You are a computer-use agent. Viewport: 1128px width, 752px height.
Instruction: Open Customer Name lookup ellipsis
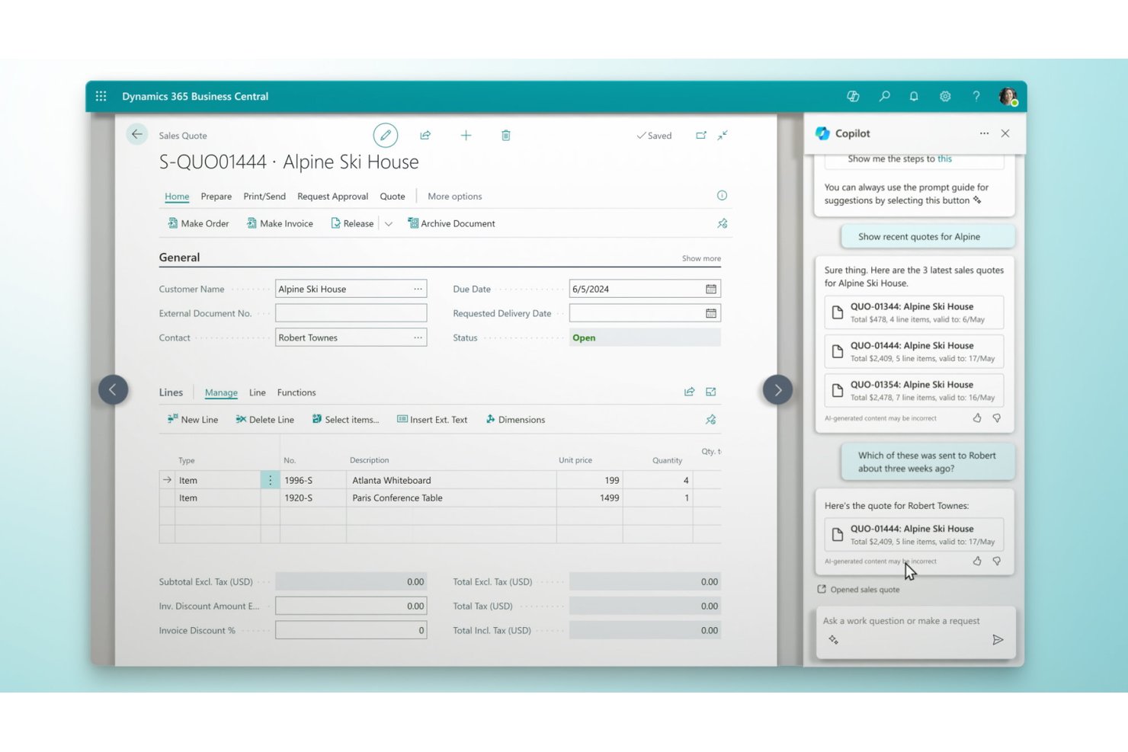point(418,289)
